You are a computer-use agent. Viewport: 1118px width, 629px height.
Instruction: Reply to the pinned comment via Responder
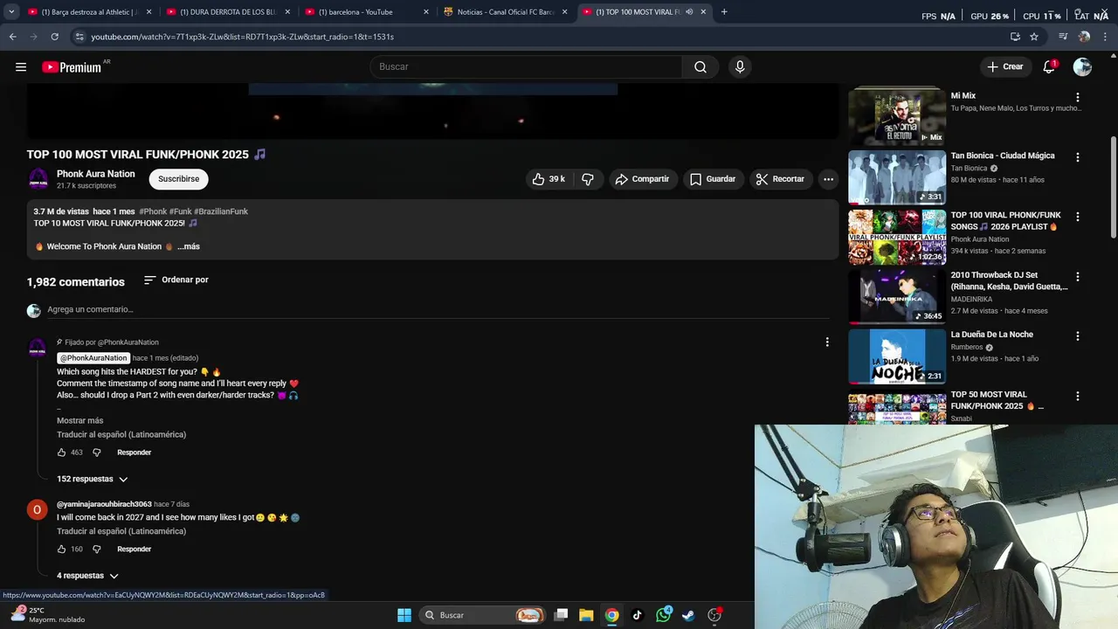[x=135, y=453]
